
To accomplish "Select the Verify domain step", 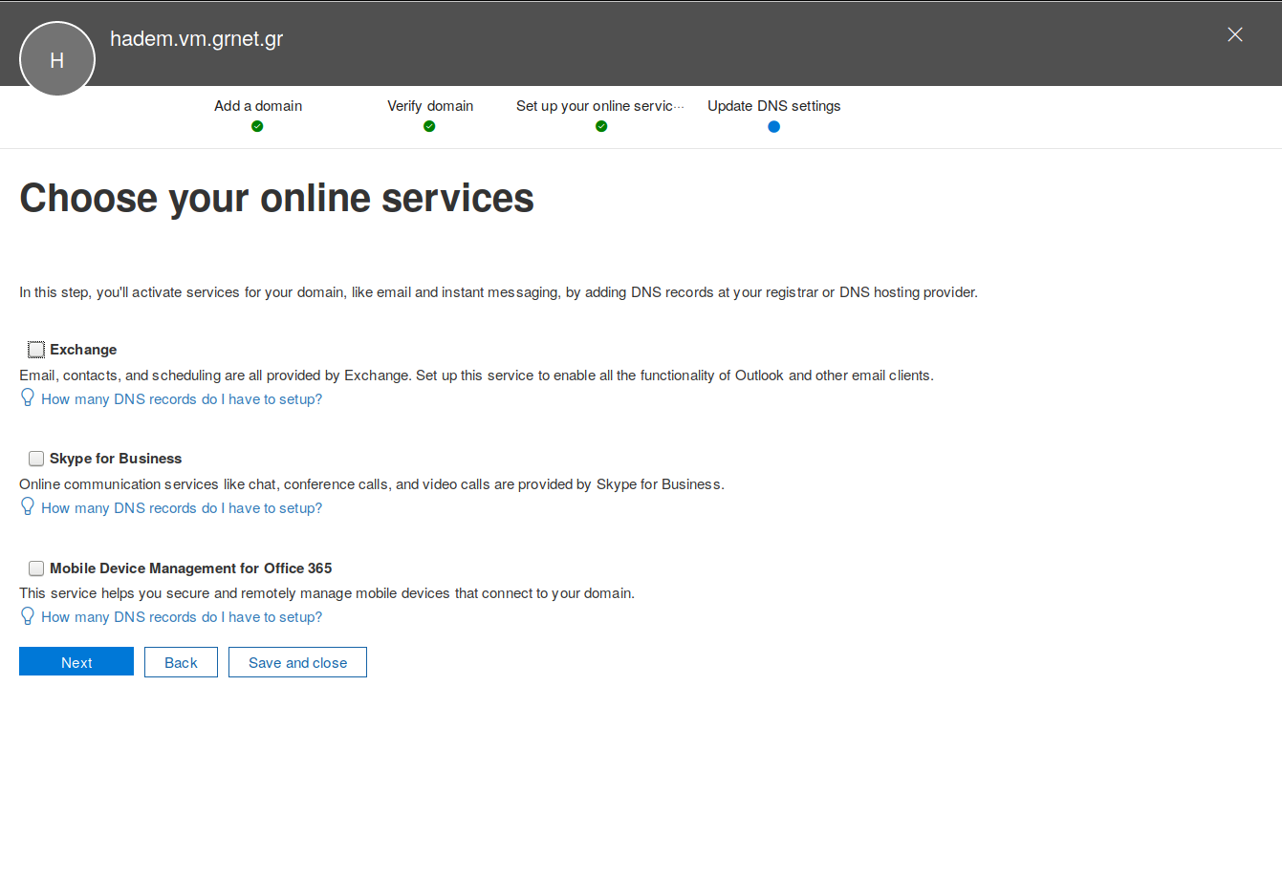I will [430, 106].
